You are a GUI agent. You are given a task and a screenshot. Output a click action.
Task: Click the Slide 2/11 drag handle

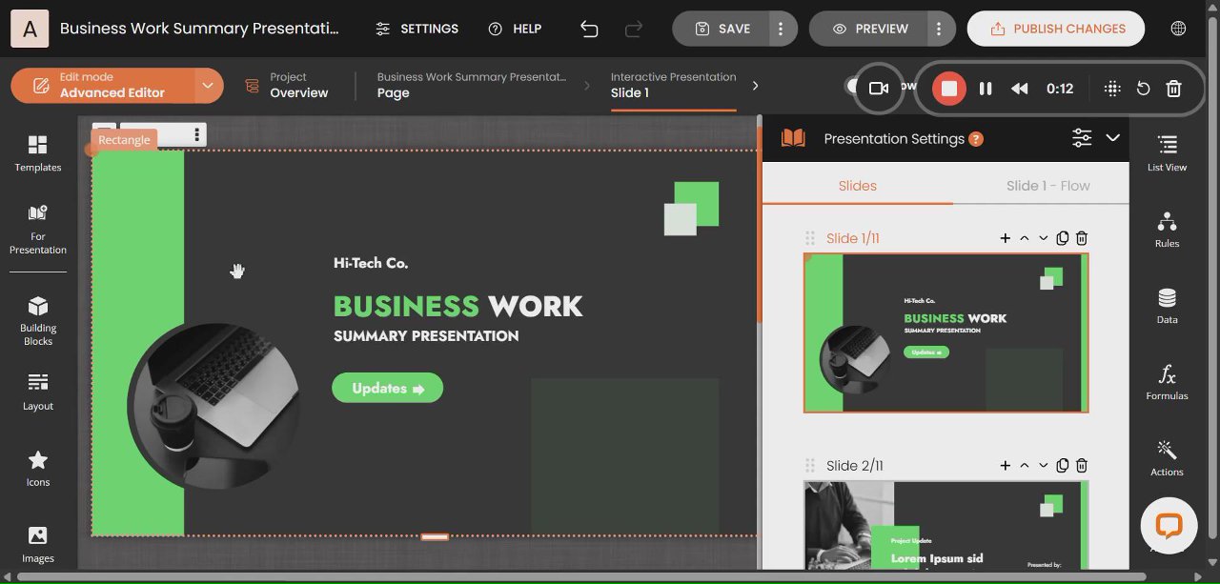(x=810, y=466)
